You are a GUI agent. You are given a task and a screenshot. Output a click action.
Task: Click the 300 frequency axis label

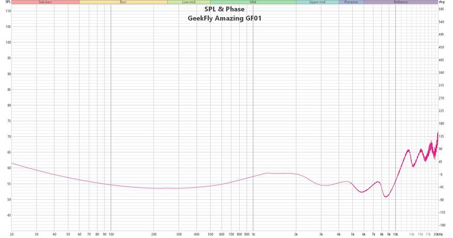pyautogui.click(x=179, y=234)
